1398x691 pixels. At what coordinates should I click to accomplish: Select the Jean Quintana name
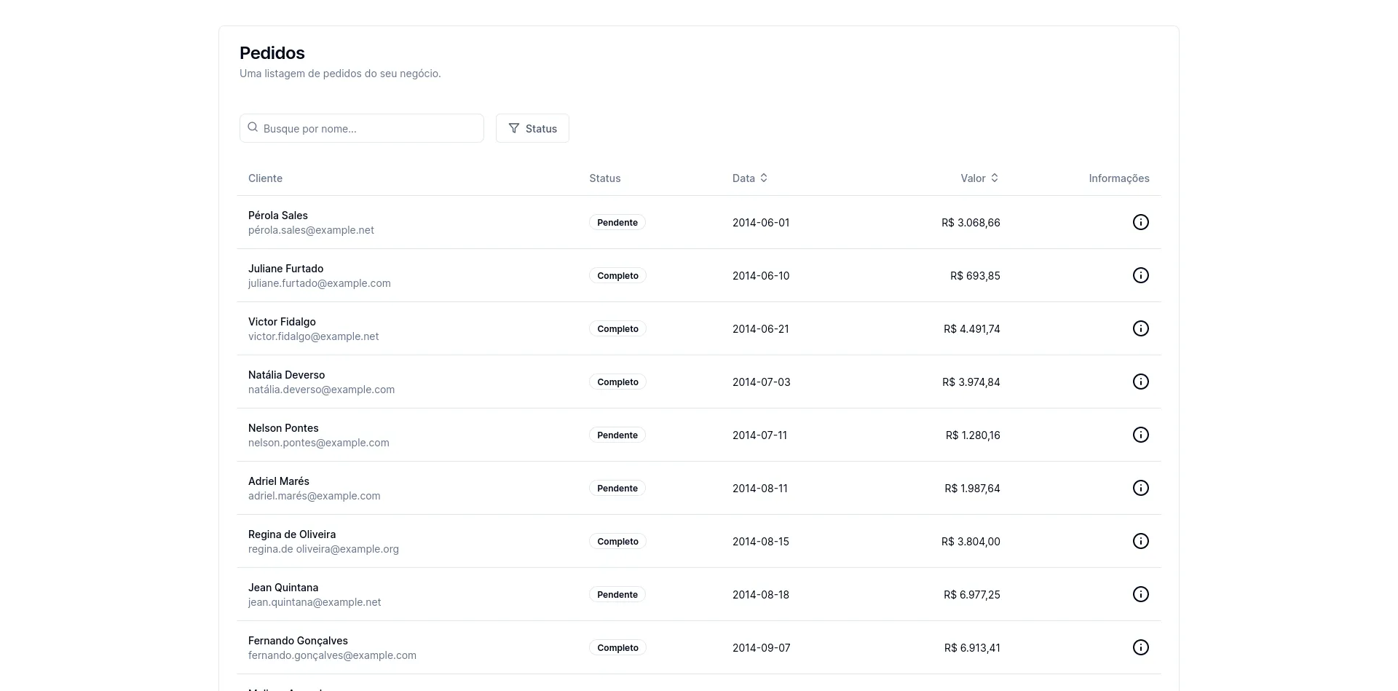(x=283, y=588)
